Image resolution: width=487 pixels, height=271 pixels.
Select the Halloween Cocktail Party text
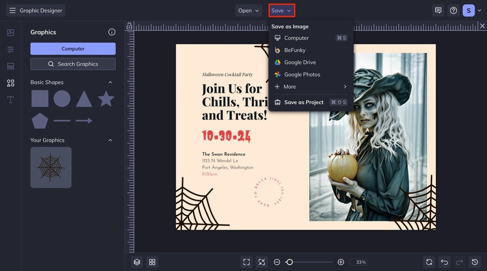(x=228, y=74)
